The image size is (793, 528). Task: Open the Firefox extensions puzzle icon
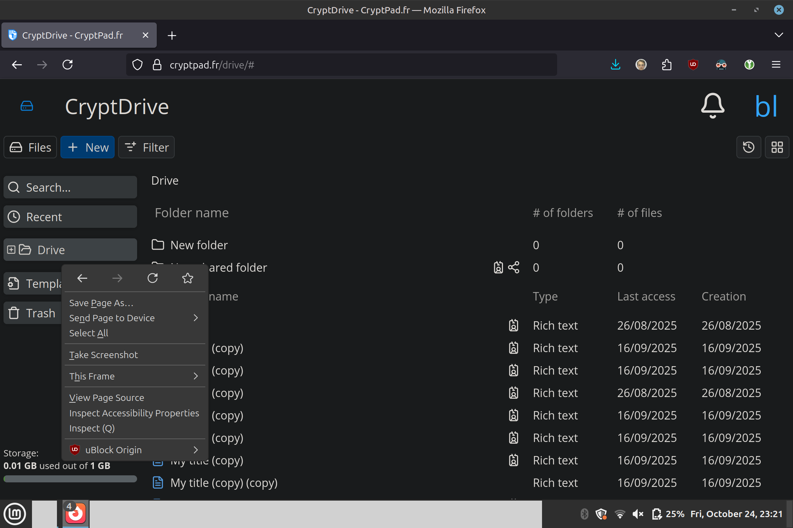[666, 65]
